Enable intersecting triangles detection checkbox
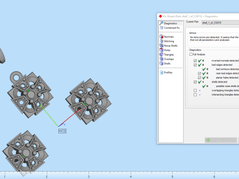Image resolution: width=239 pixels, height=179 pixels. pos(195,95)
